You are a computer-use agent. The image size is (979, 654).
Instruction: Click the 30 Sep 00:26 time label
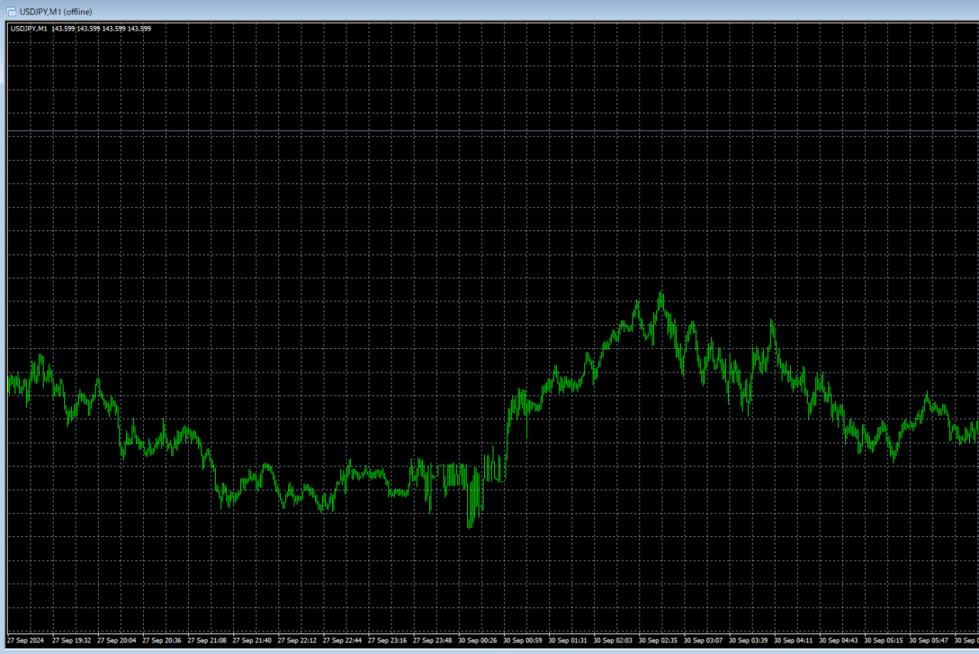pyautogui.click(x=478, y=640)
